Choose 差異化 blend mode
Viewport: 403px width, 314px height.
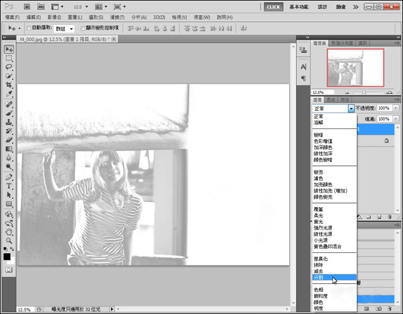pos(321,259)
